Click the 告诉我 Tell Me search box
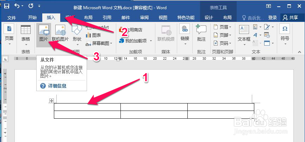 pos(253,18)
